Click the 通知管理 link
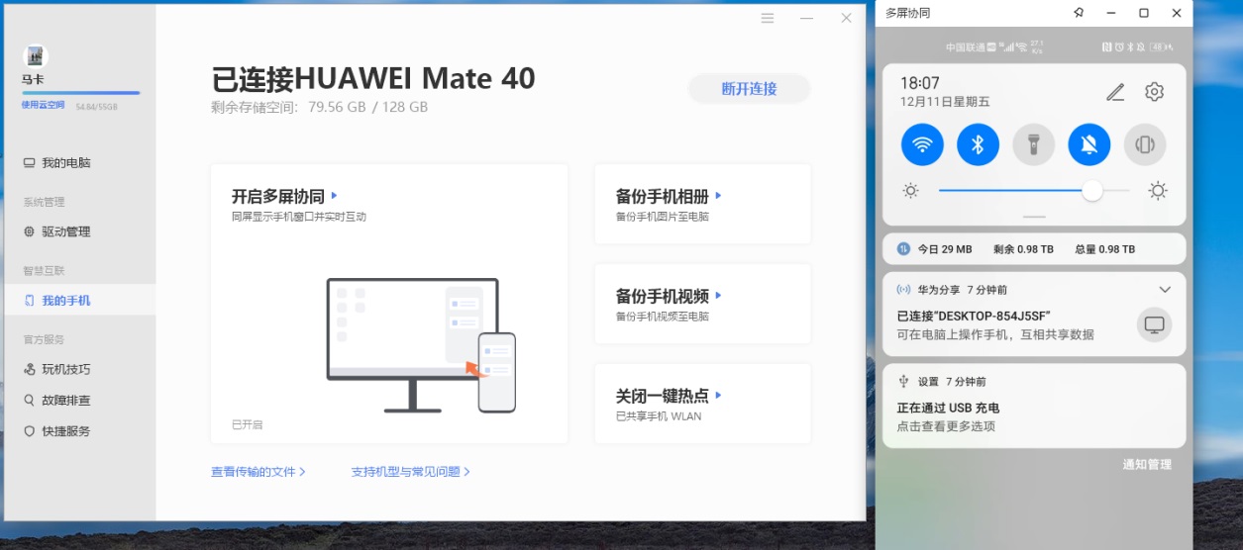 coord(1147,464)
